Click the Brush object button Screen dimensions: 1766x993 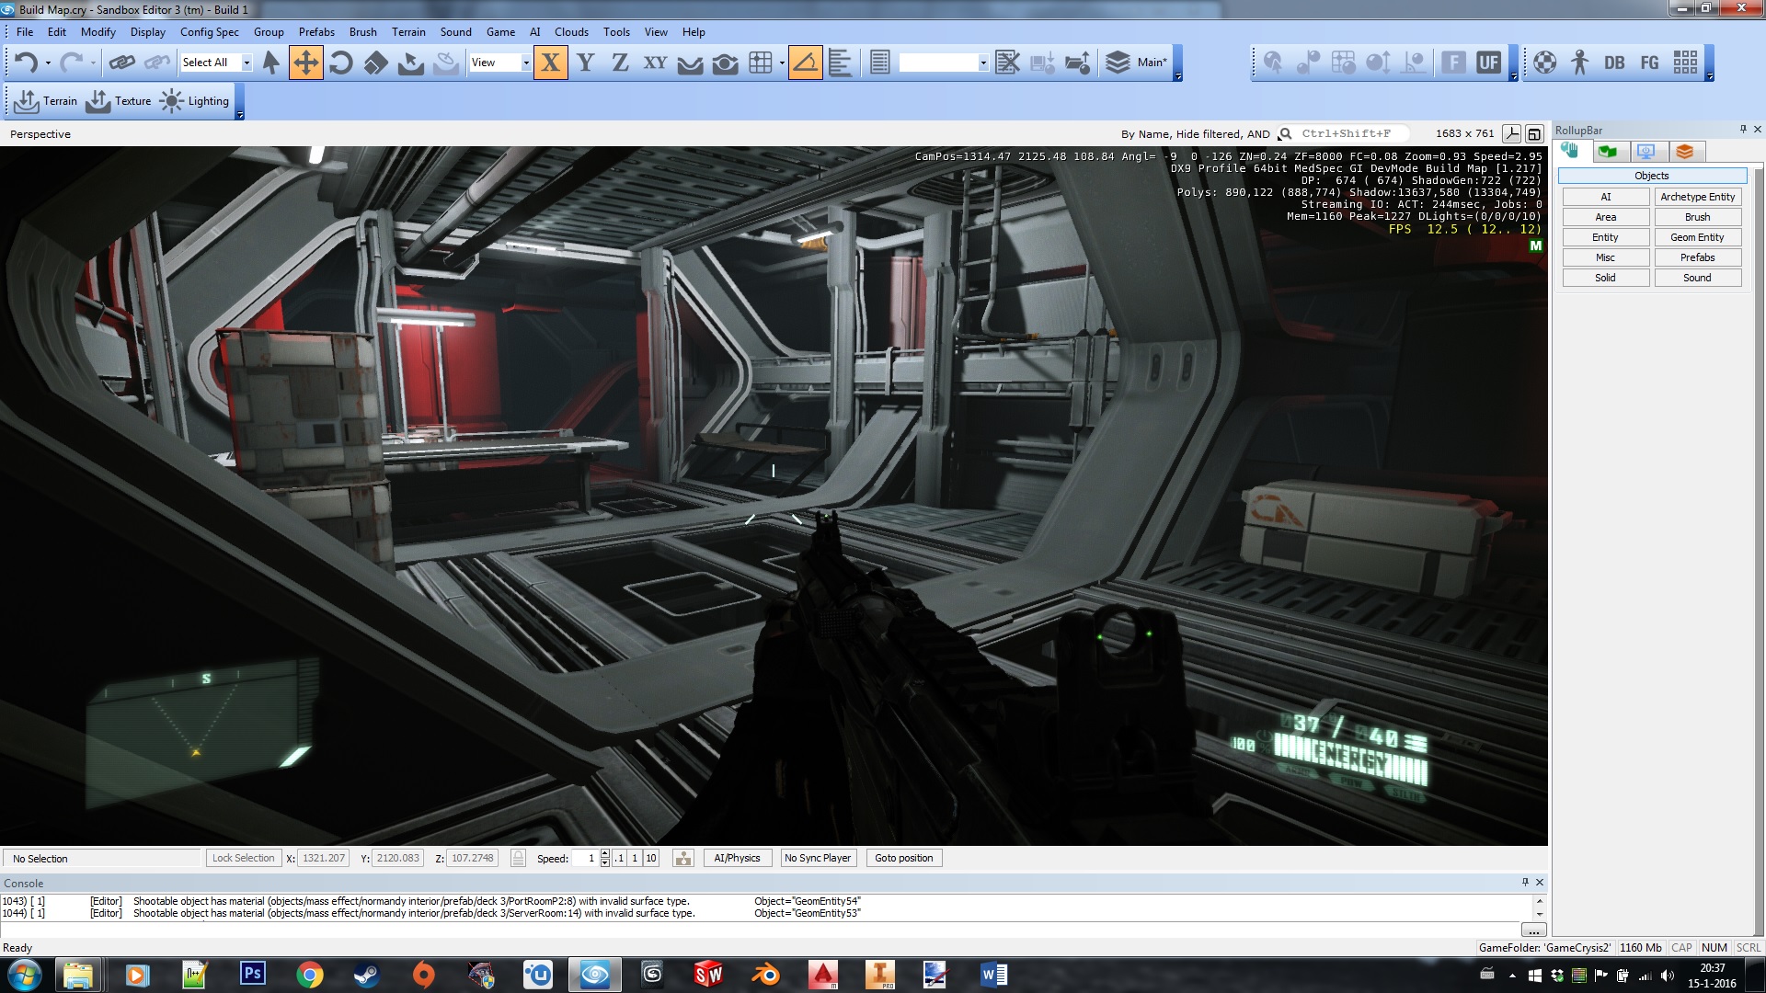pyautogui.click(x=1697, y=217)
